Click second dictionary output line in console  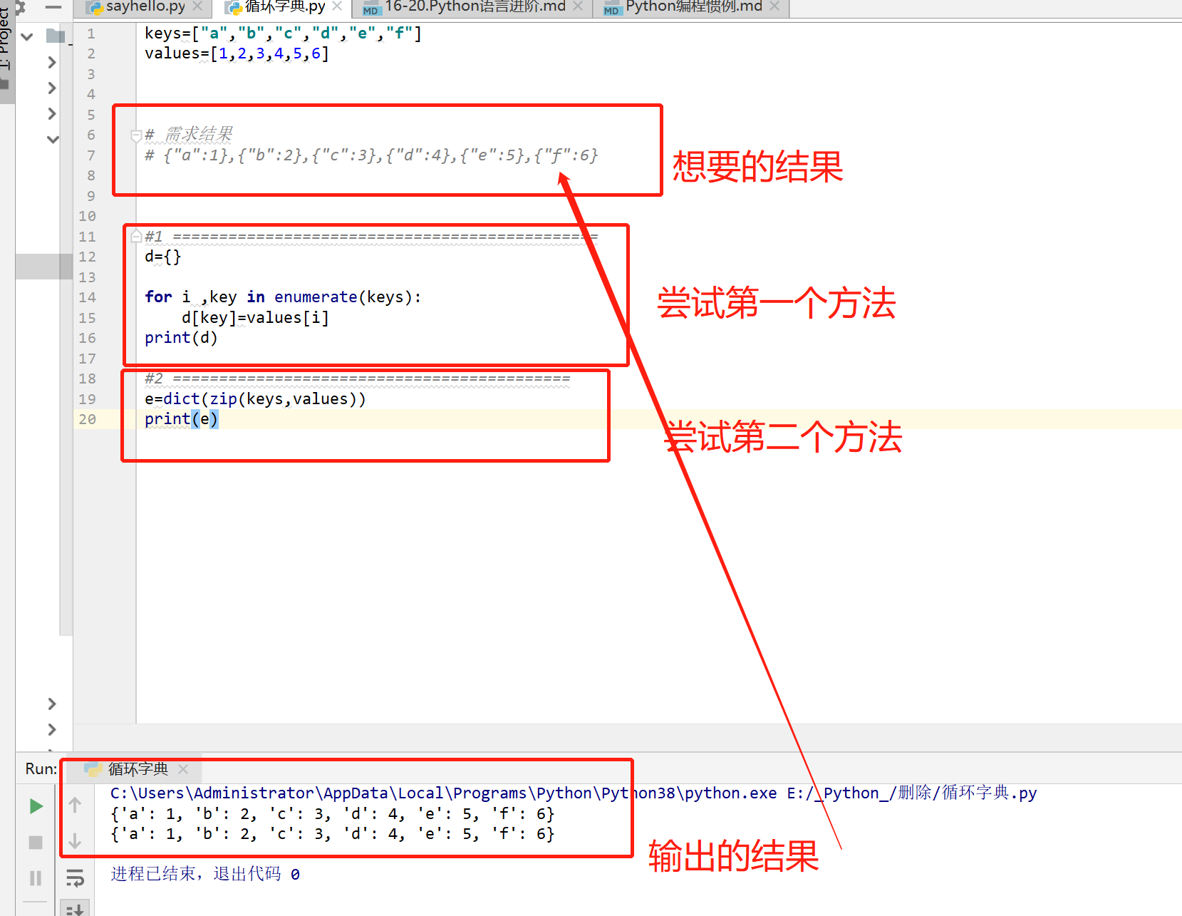pos(333,834)
